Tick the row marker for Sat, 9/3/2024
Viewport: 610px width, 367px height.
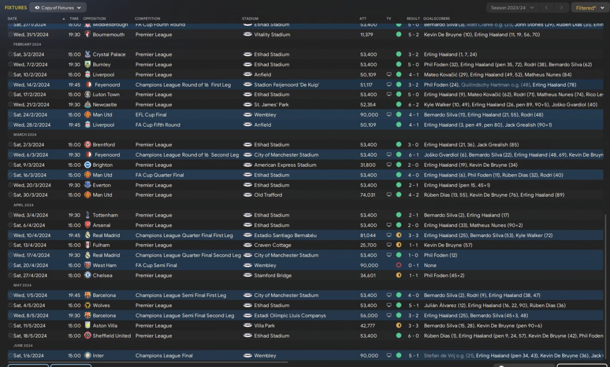(10, 165)
